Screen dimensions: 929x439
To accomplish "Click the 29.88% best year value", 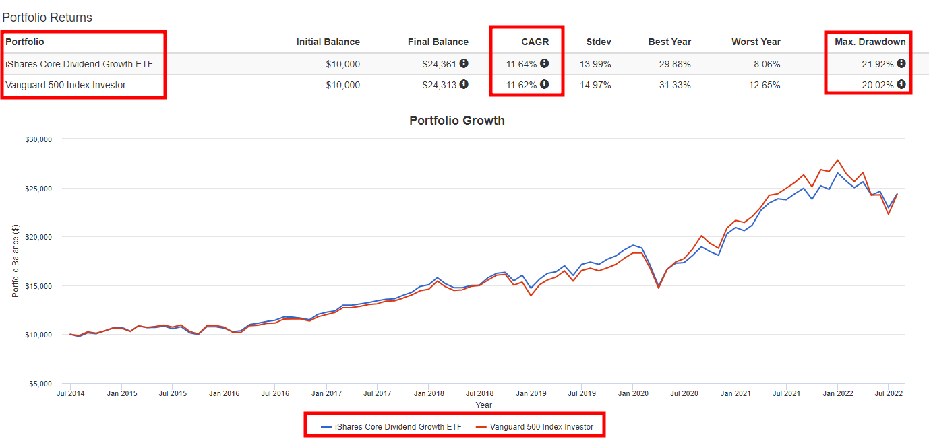I will pos(675,64).
